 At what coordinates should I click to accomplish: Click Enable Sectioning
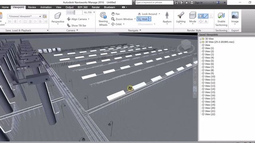pyautogui.click(x=222, y=19)
